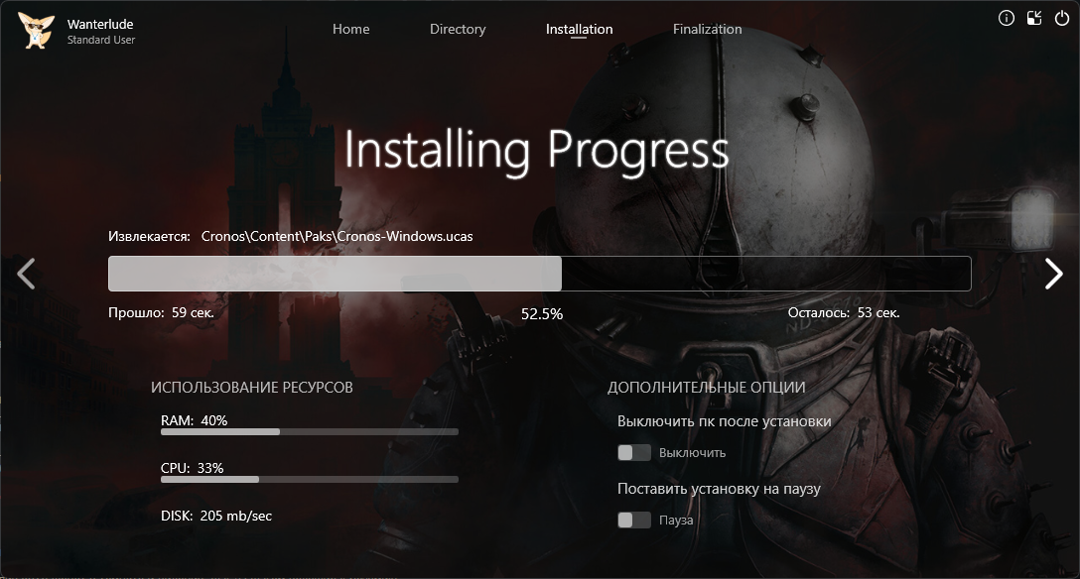This screenshot has height=579, width=1080.
Task: Click the CPU usage bar
Action: pos(310,479)
